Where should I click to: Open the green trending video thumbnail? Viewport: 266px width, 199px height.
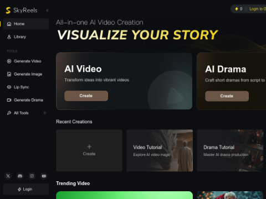(x=124, y=195)
